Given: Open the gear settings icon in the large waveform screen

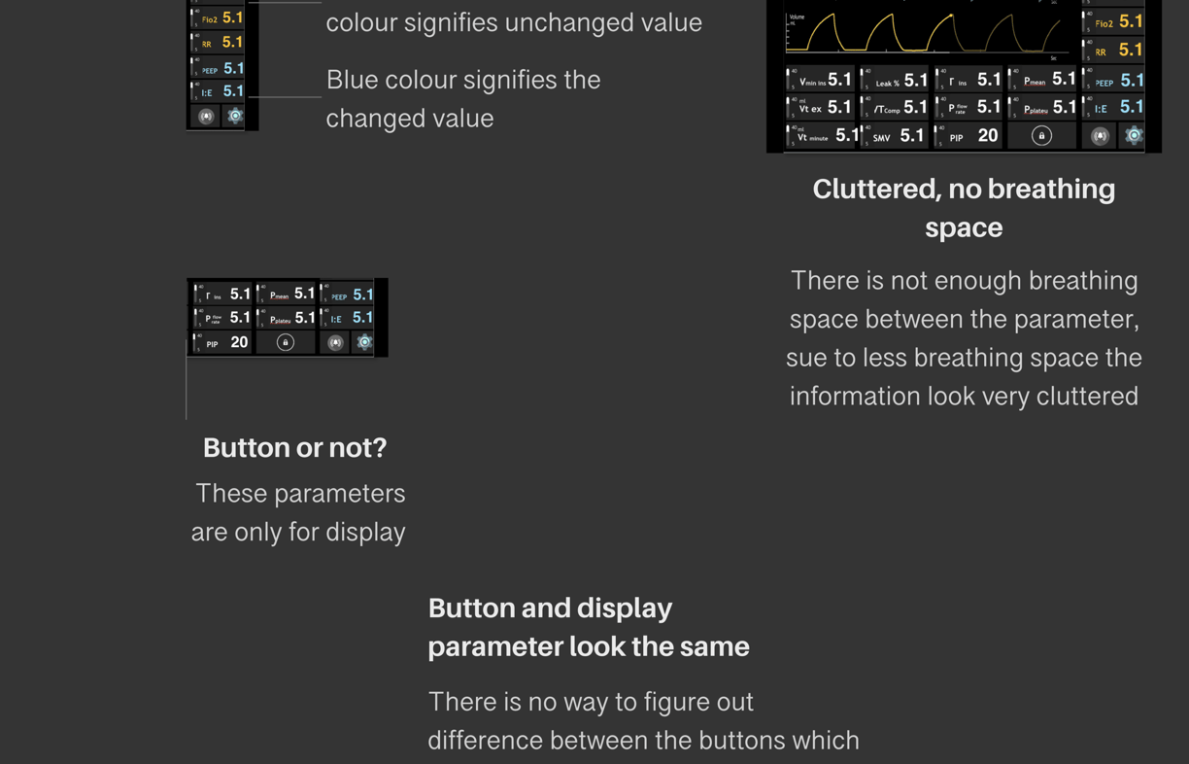Looking at the screenshot, I should (x=1134, y=136).
